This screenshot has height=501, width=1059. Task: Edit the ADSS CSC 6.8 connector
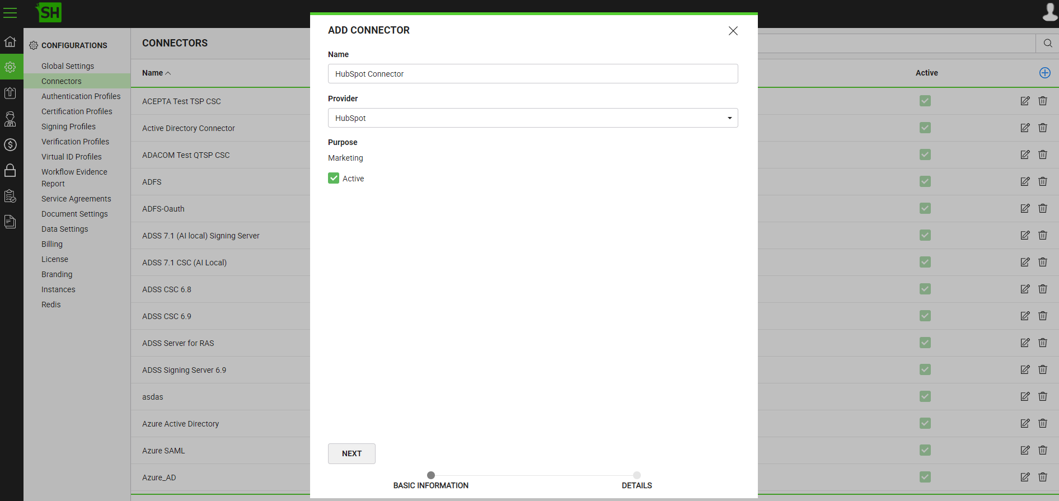[1025, 289]
